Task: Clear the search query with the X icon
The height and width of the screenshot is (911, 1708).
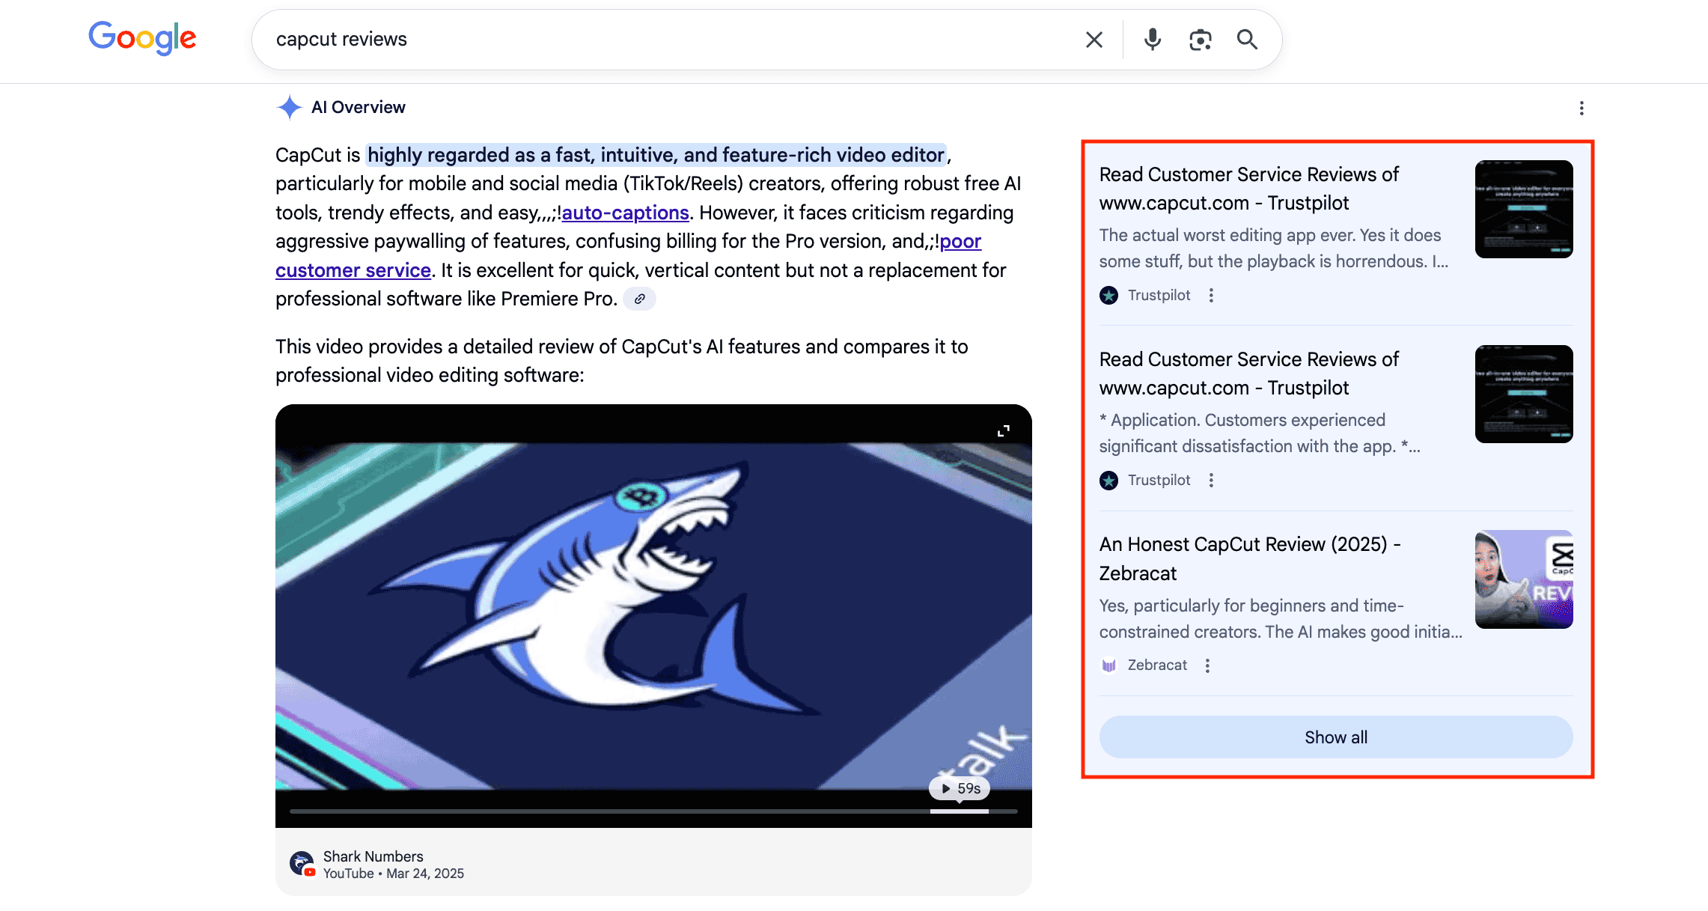Action: [x=1094, y=39]
